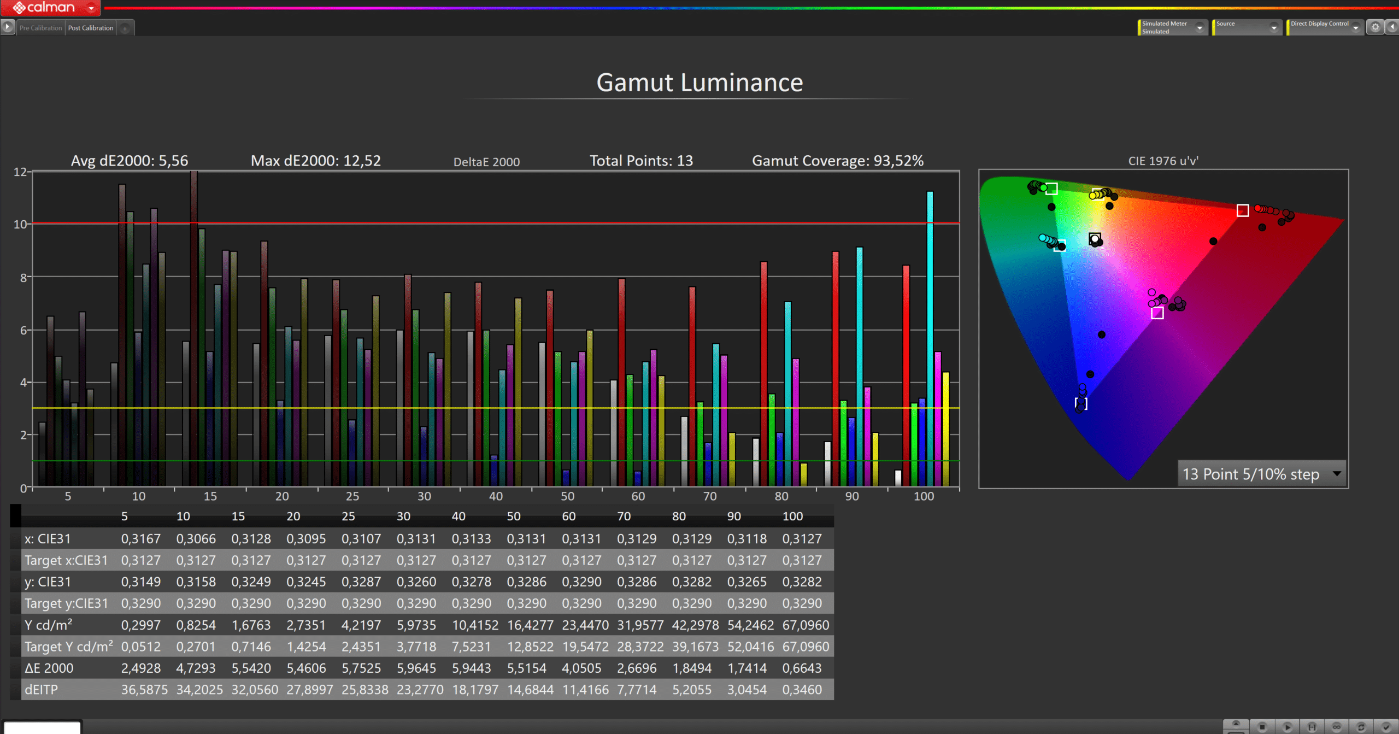The height and width of the screenshot is (734, 1399).
Task: Click the checkmark icon in bottom toolbar
Action: [x=1386, y=727]
